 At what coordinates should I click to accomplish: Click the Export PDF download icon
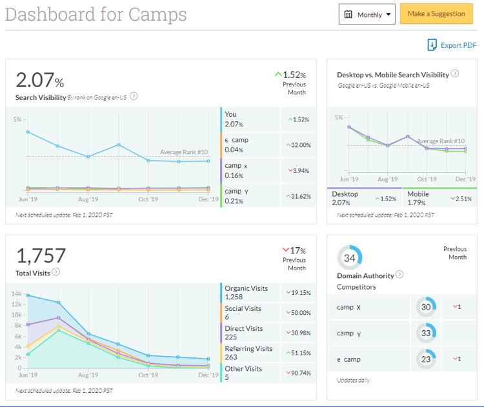click(x=432, y=45)
